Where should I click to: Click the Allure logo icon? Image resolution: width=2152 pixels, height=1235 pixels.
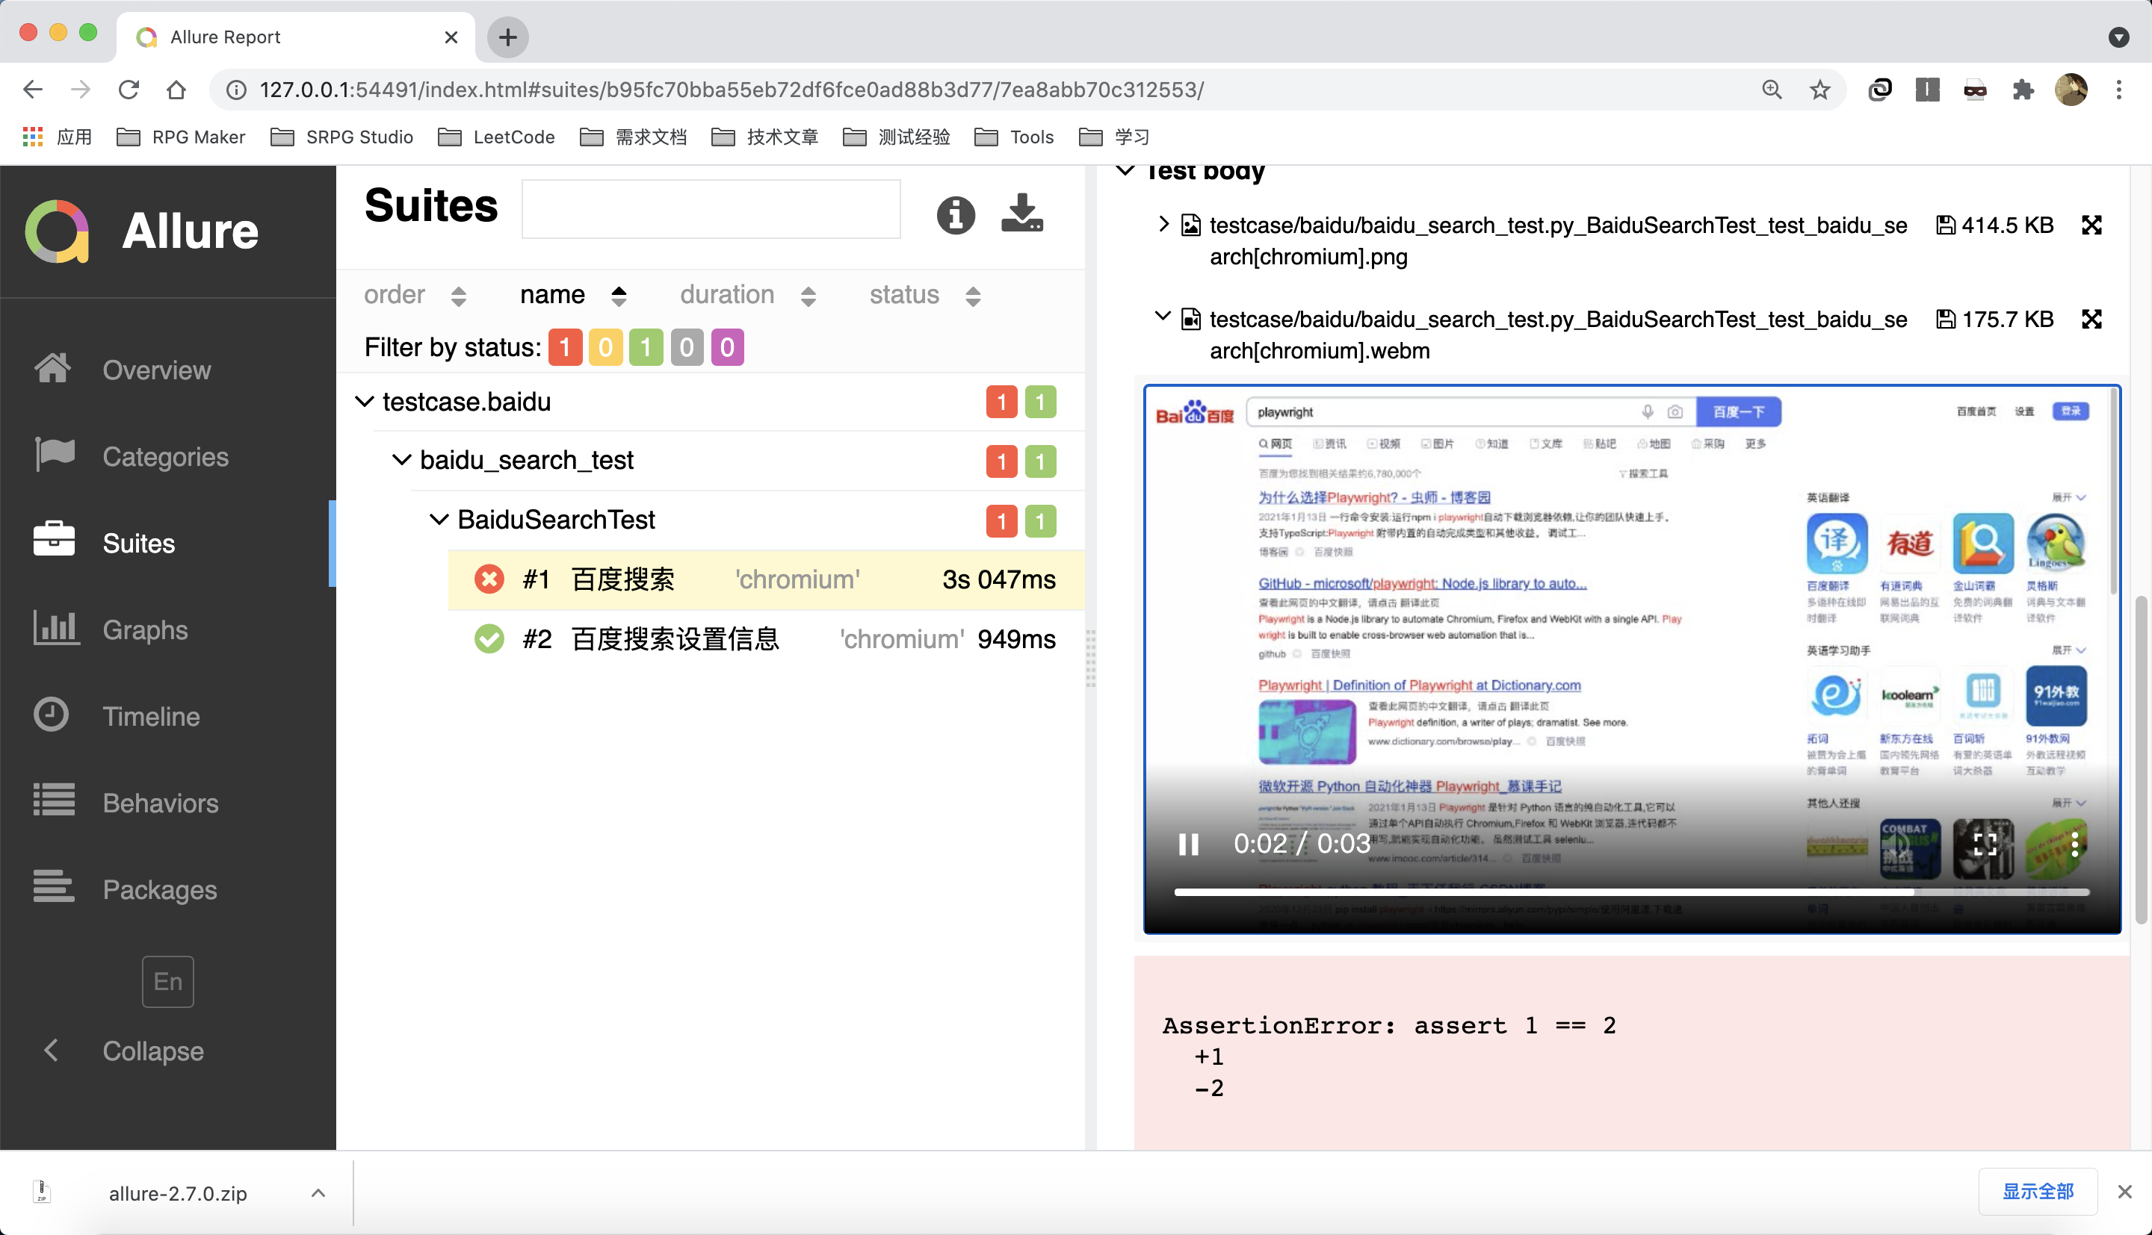(57, 231)
